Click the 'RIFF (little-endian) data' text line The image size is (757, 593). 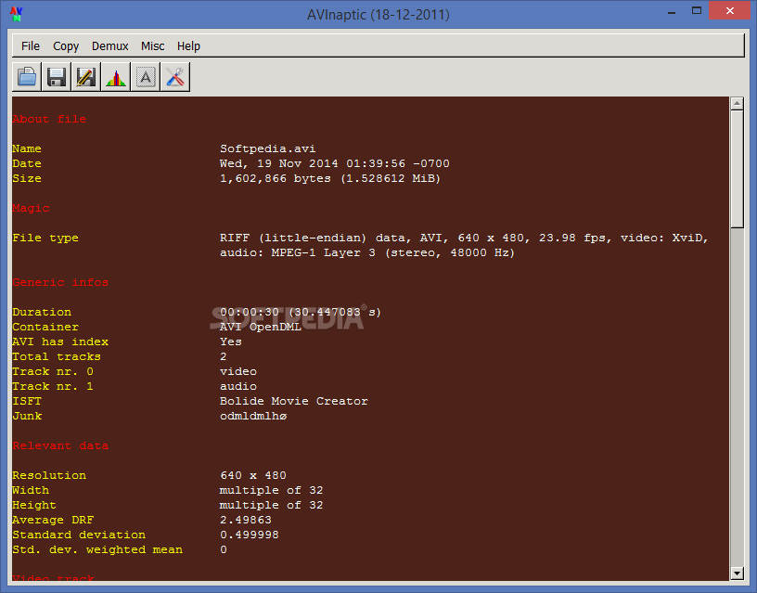(x=464, y=238)
